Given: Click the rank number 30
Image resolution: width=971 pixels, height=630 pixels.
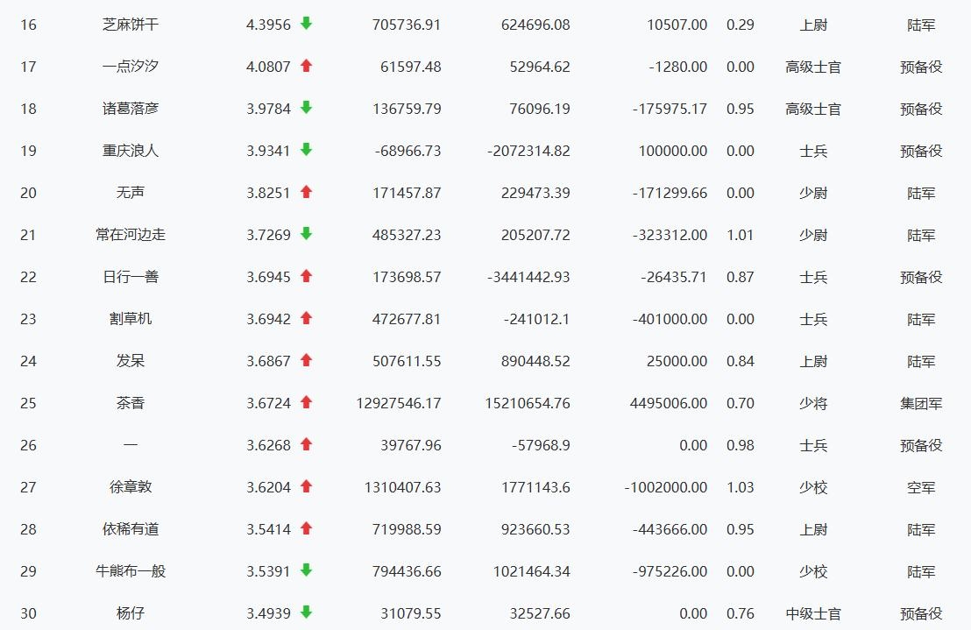Looking at the screenshot, I should tap(28, 613).
